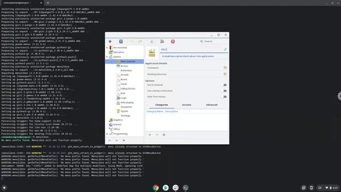The width and height of the screenshot is (341, 192).
Task: Click the Revert icon in the MenuLibre toolbar
Action: coord(152,42)
